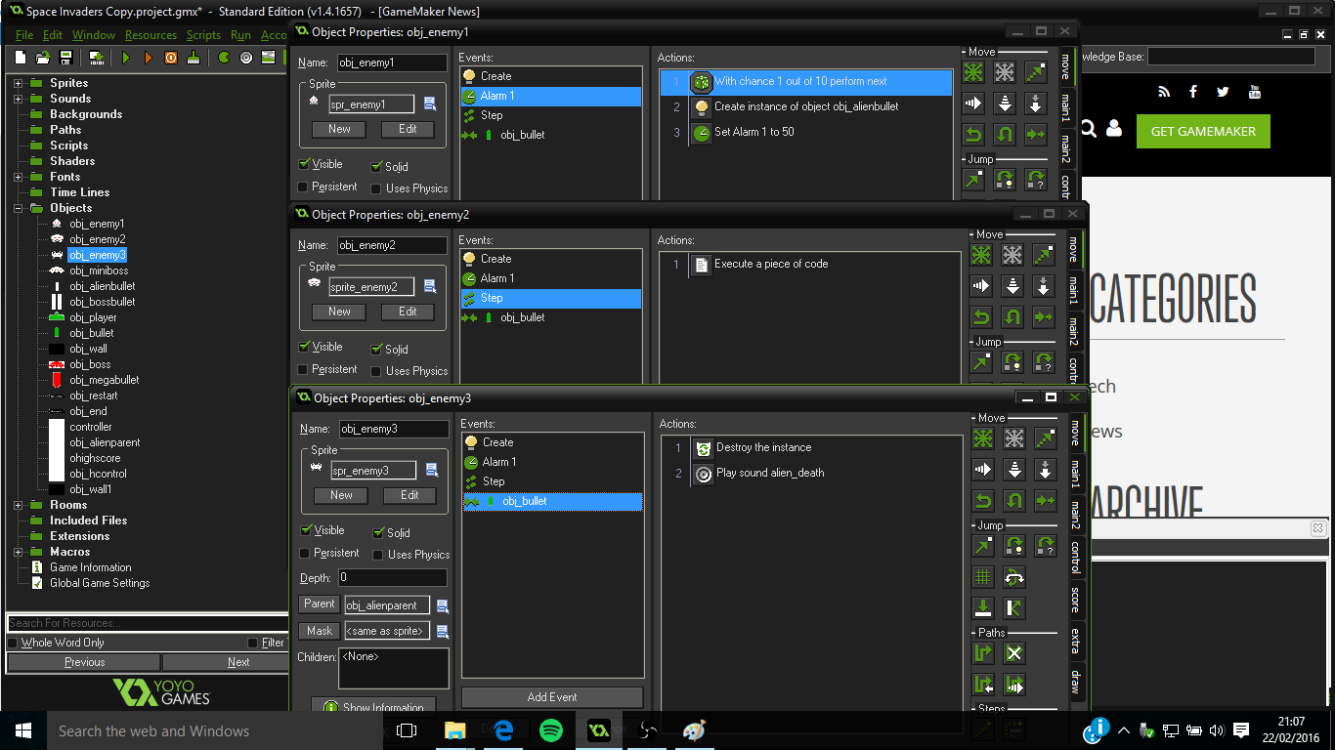Select Set Friction action in the obj_enemy1 window

click(x=1036, y=134)
